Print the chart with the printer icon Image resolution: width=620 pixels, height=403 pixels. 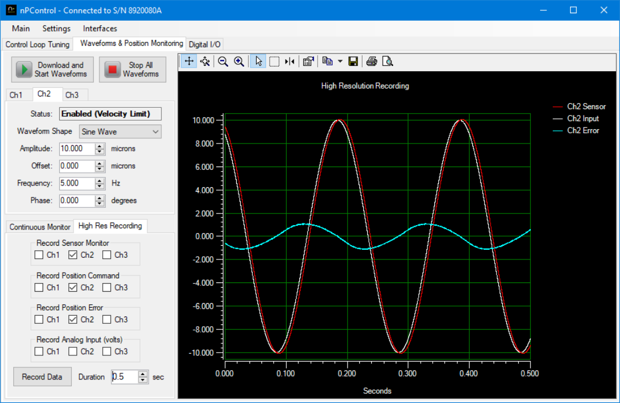(372, 61)
